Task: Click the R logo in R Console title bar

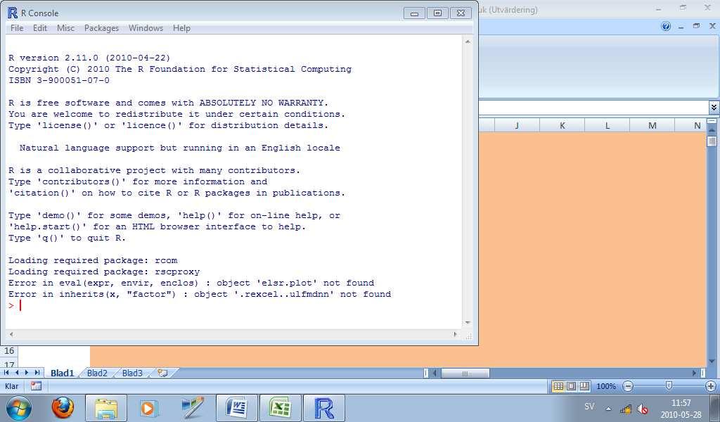Action: pyautogui.click(x=13, y=13)
